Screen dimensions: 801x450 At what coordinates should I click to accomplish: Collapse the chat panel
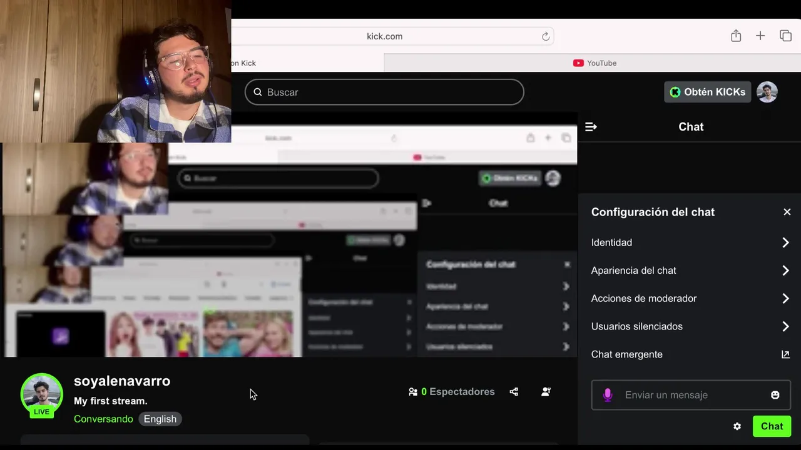click(x=591, y=127)
